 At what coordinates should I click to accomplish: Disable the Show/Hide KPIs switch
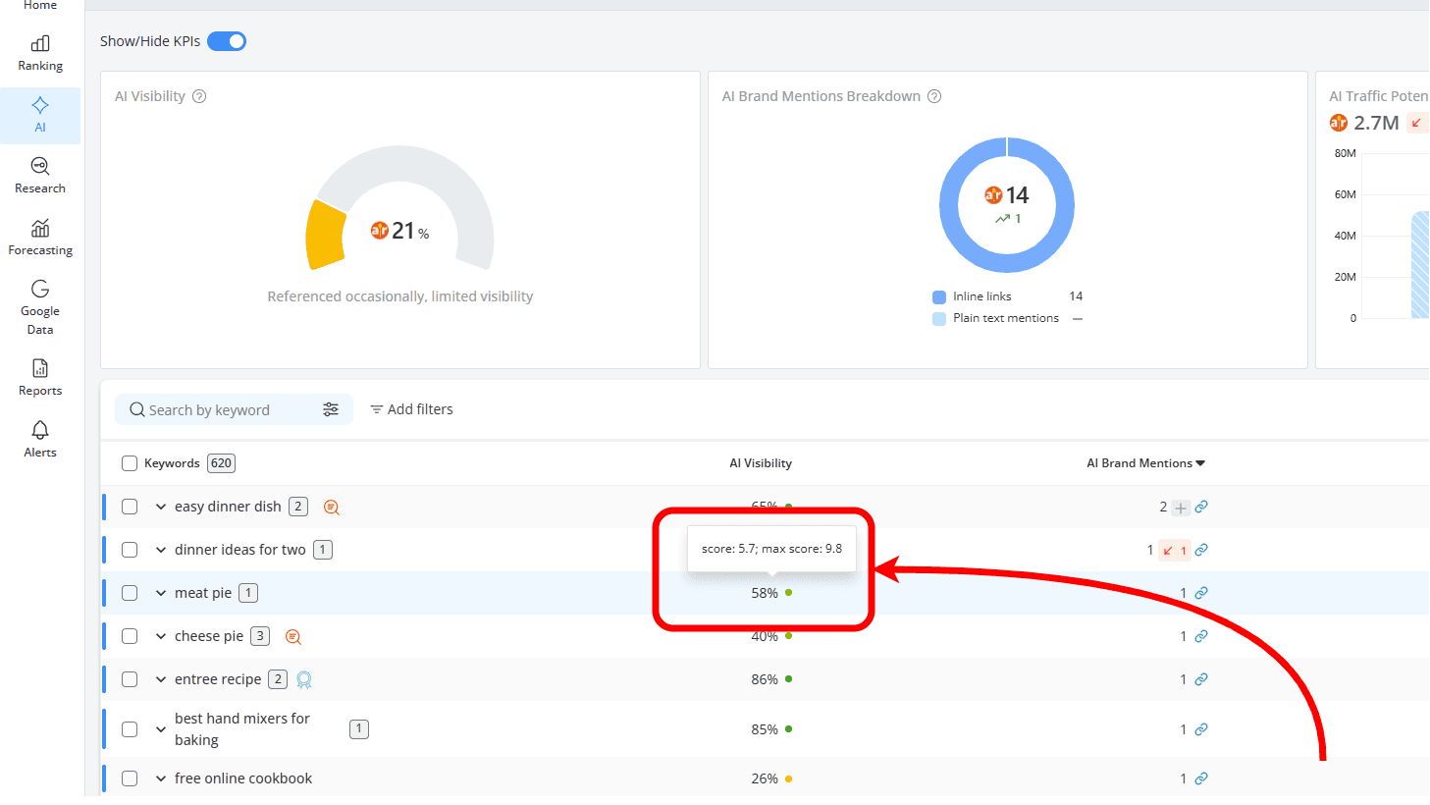[227, 41]
